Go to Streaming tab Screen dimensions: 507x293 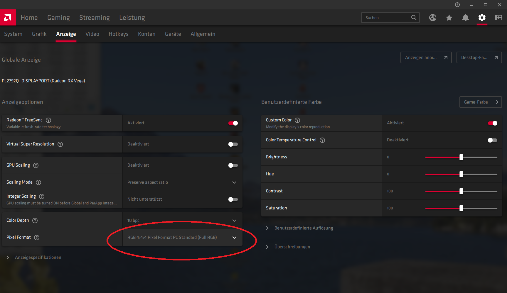[95, 18]
